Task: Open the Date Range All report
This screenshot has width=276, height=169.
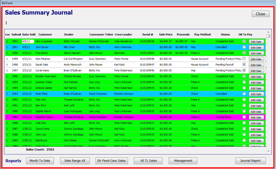Action: pyautogui.click(x=75, y=161)
